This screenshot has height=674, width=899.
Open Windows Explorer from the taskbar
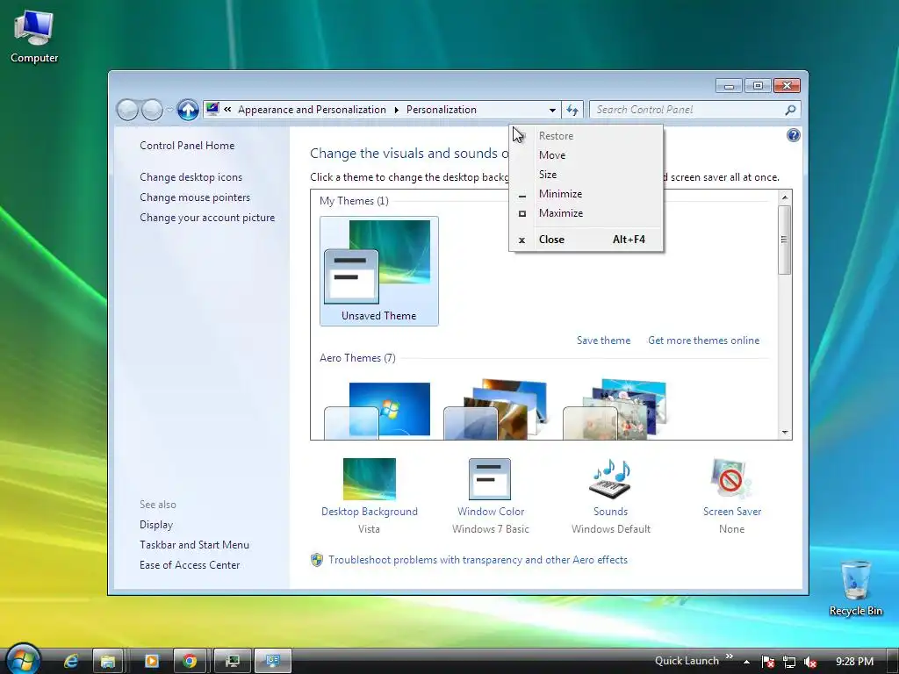(x=107, y=662)
